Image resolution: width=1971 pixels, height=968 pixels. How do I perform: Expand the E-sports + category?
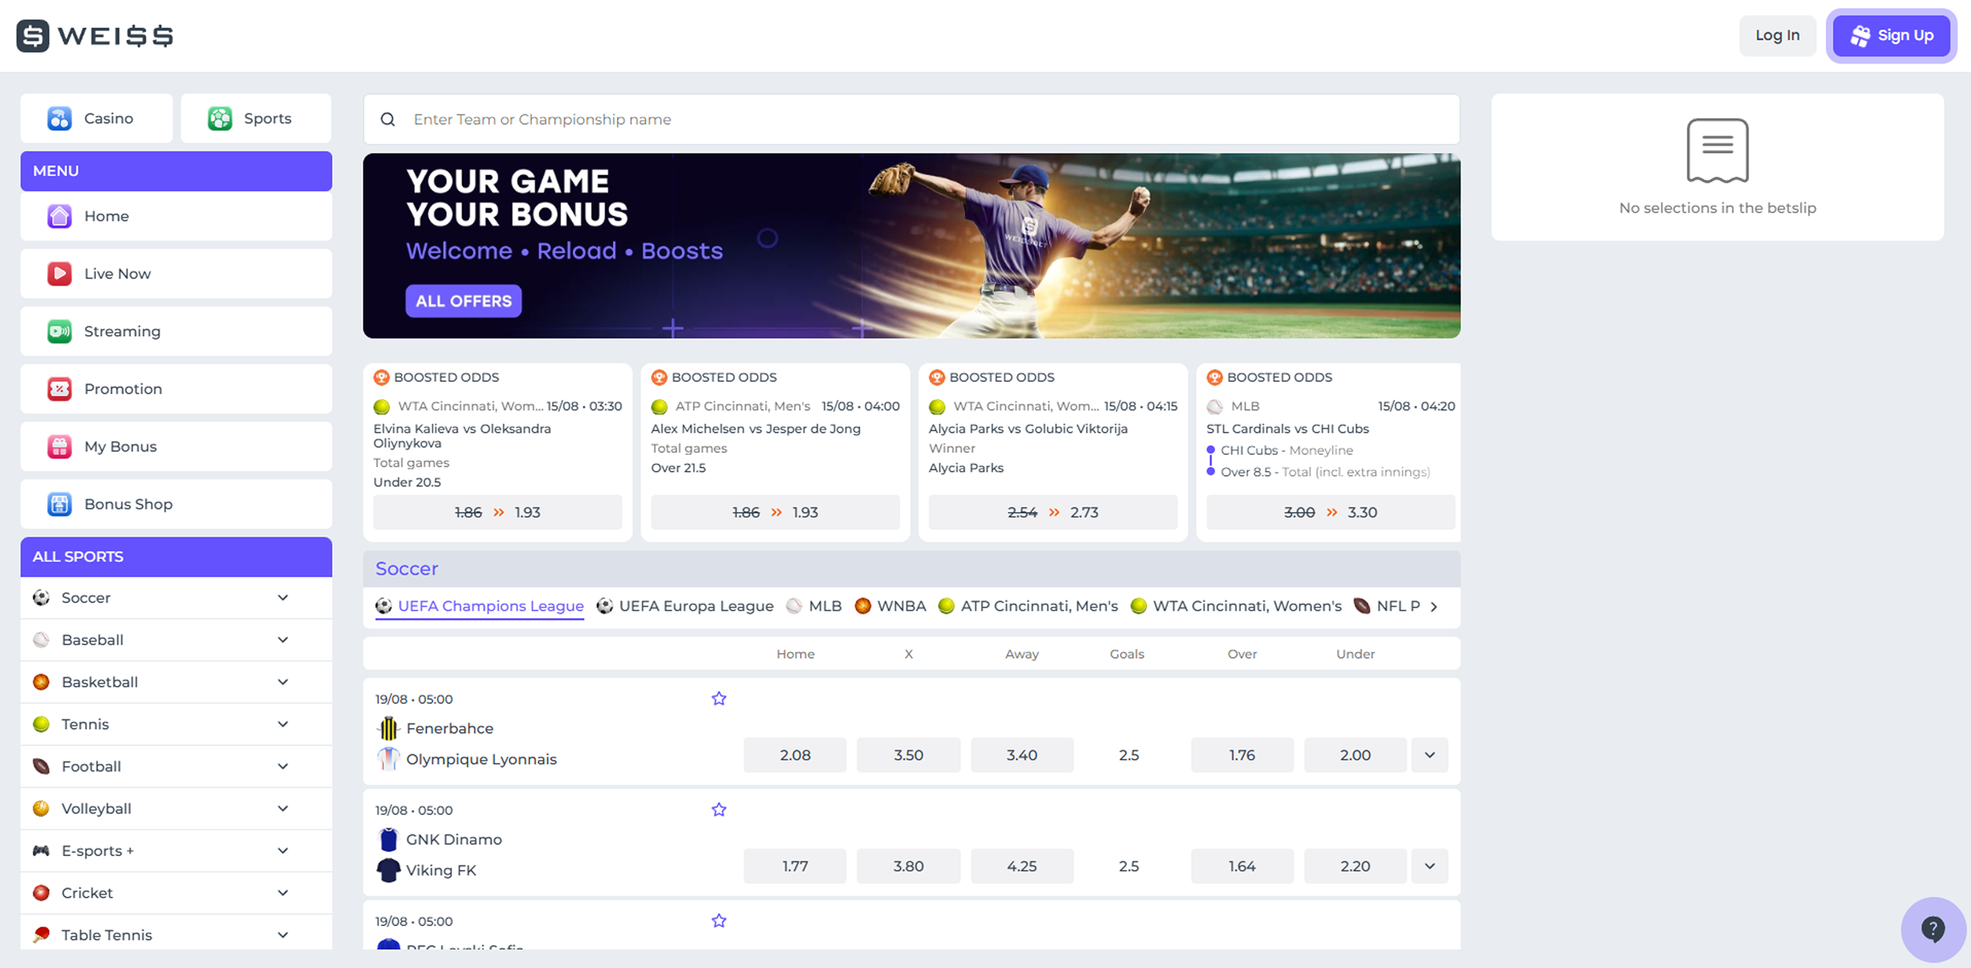click(283, 850)
